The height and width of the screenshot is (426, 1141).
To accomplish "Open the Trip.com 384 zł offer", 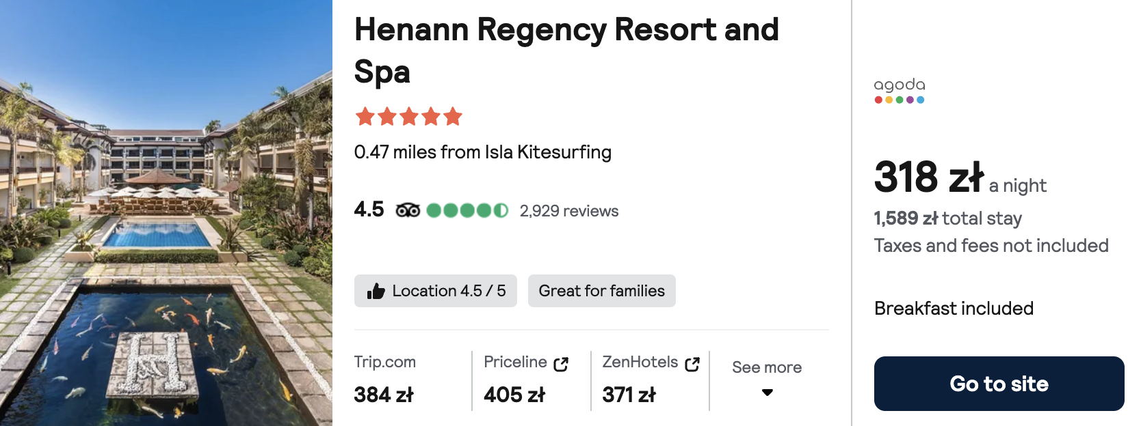I will pyautogui.click(x=384, y=379).
